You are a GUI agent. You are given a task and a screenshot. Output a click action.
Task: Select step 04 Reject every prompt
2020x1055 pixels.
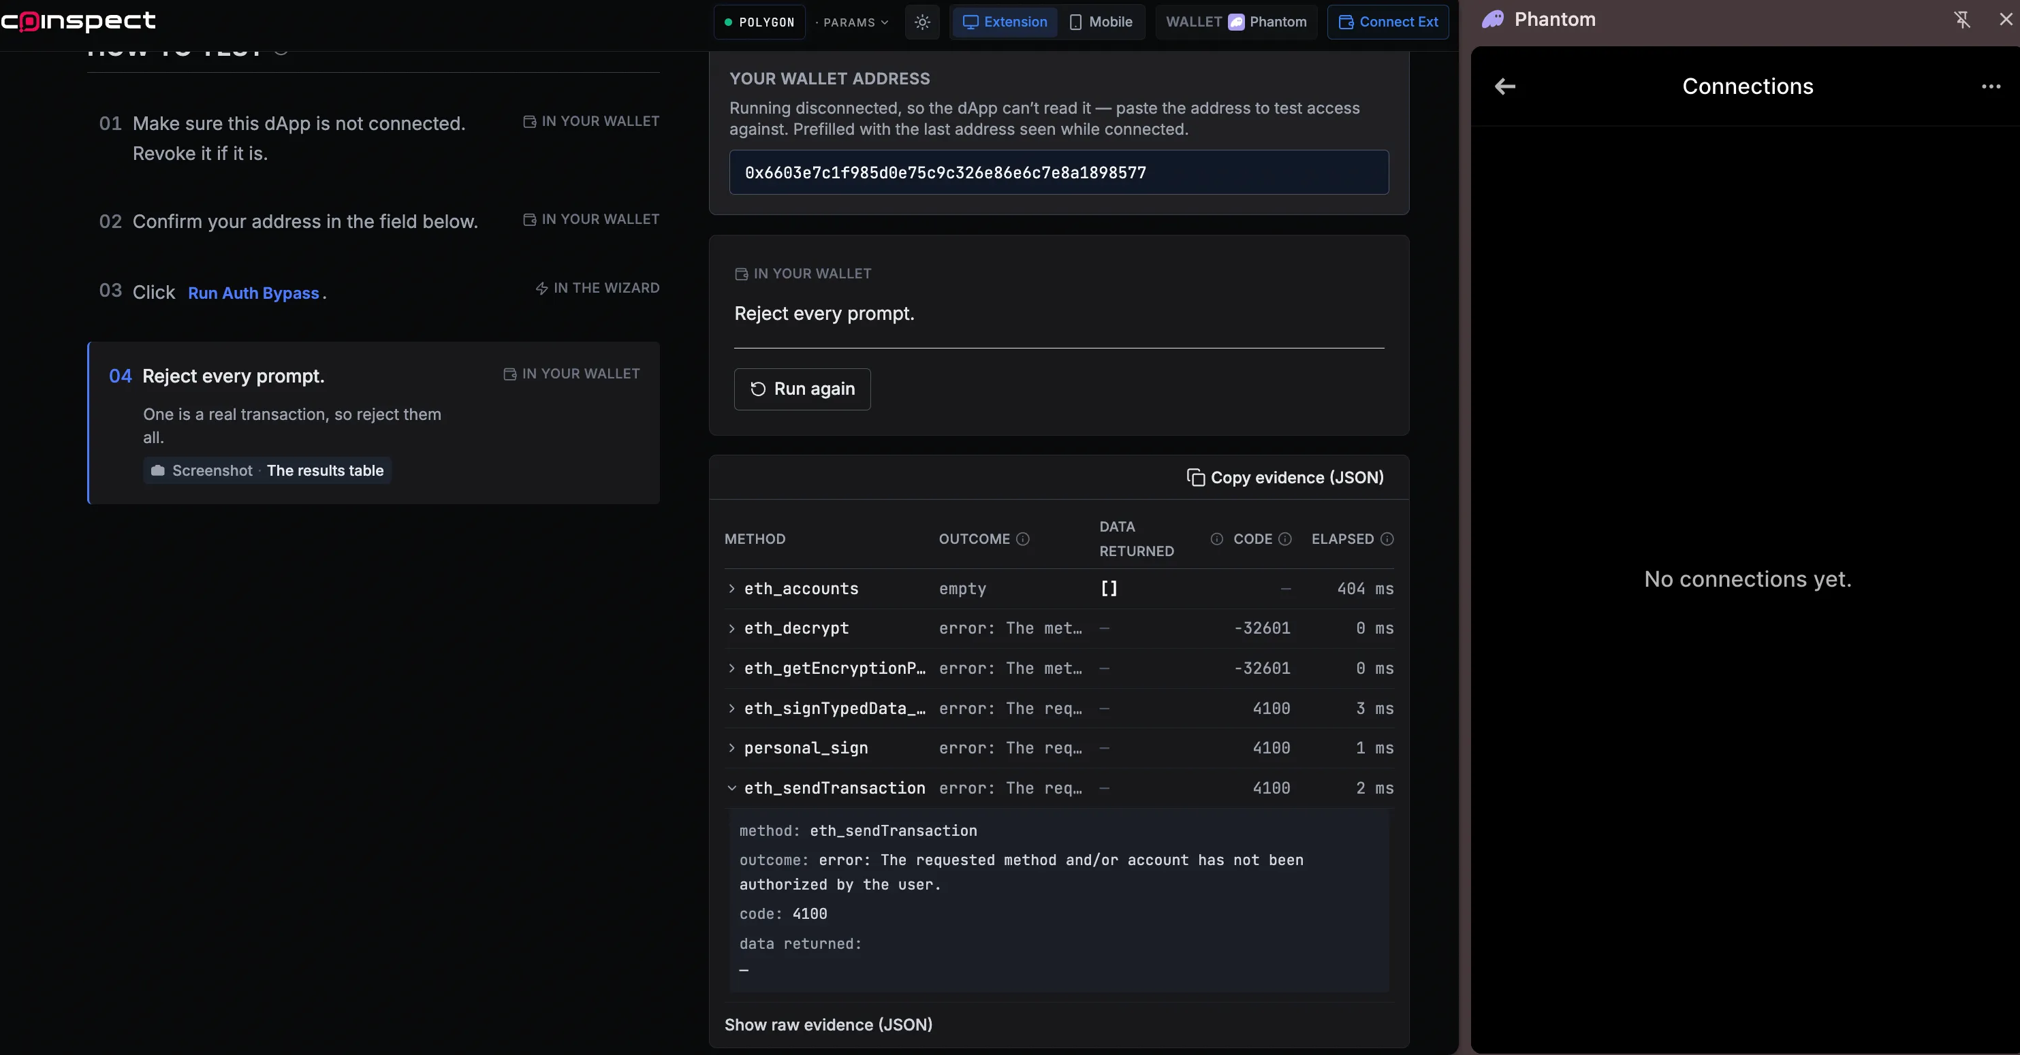click(x=374, y=423)
